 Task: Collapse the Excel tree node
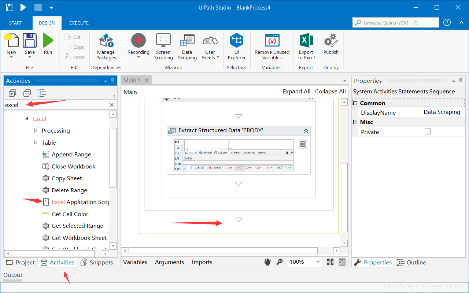(x=27, y=119)
